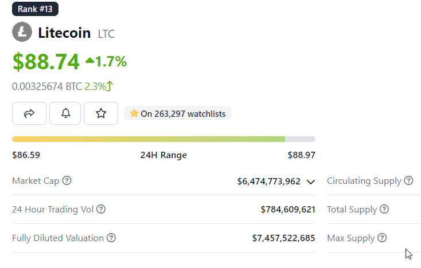
Task: Click the $7,457,522,685 valuation value
Action: coord(283,238)
